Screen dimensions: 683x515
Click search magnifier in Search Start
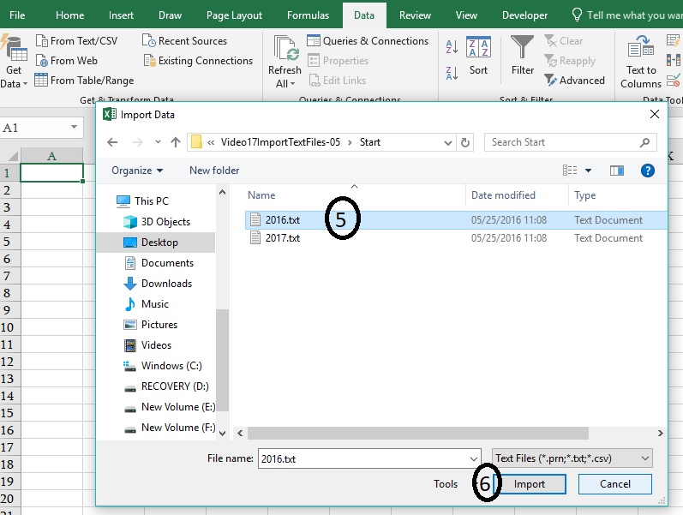click(x=645, y=142)
